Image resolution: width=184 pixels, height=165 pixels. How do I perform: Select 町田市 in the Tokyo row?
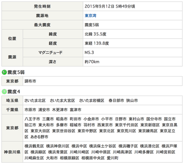(75, 119)
